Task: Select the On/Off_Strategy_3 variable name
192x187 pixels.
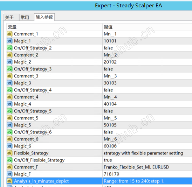Action: [33, 69]
